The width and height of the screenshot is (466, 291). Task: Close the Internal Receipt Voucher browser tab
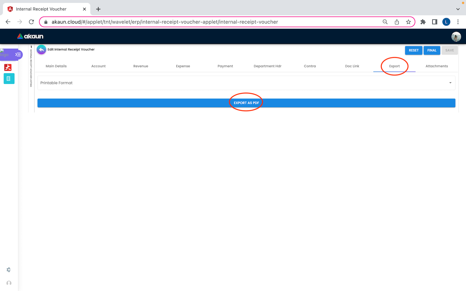point(84,9)
